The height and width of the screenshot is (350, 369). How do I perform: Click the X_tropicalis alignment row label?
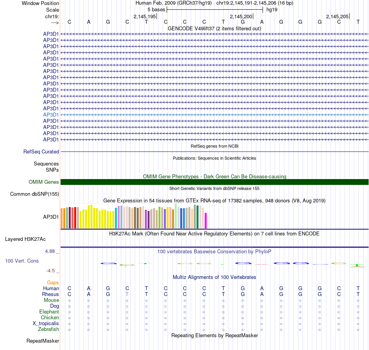(x=46, y=324)
